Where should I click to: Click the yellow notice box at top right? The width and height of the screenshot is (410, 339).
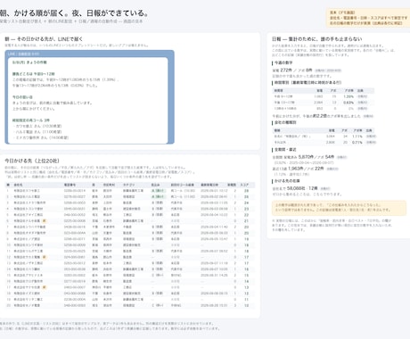tap(368, 18)
